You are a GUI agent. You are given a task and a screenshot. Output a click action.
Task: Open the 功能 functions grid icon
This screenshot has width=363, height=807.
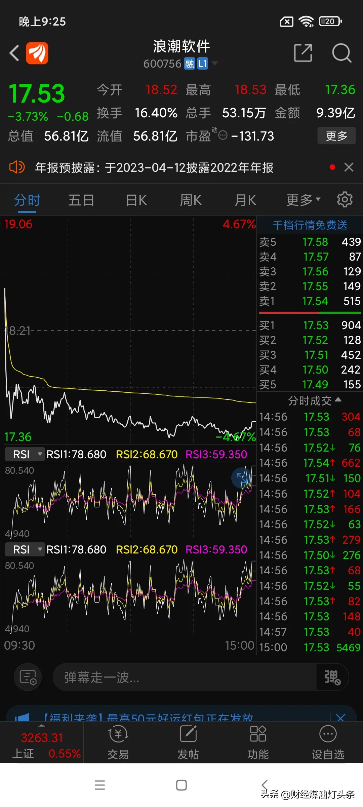[x=258, y=743]
